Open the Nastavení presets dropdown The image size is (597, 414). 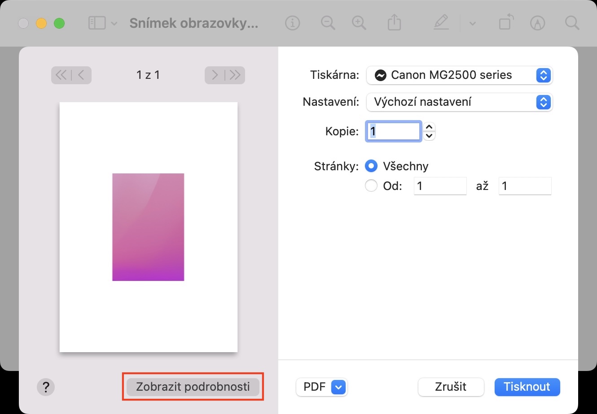(x=459, y=102)
